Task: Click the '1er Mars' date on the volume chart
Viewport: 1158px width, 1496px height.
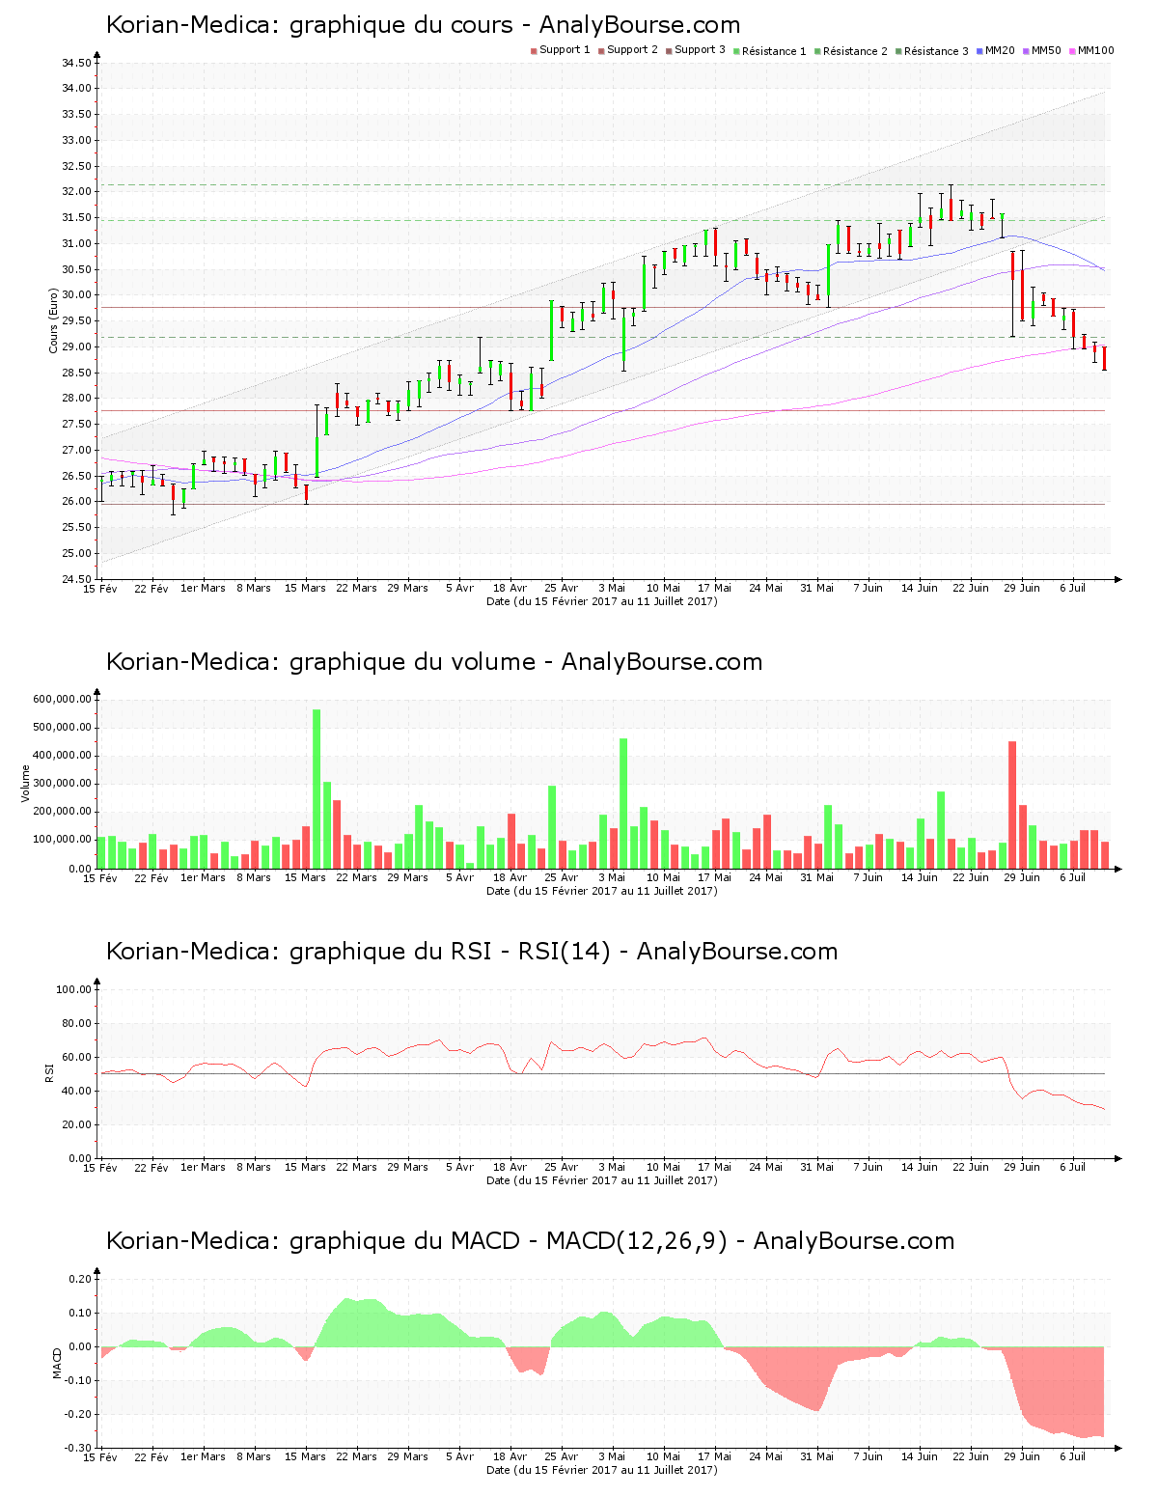Action: (203, 877)
